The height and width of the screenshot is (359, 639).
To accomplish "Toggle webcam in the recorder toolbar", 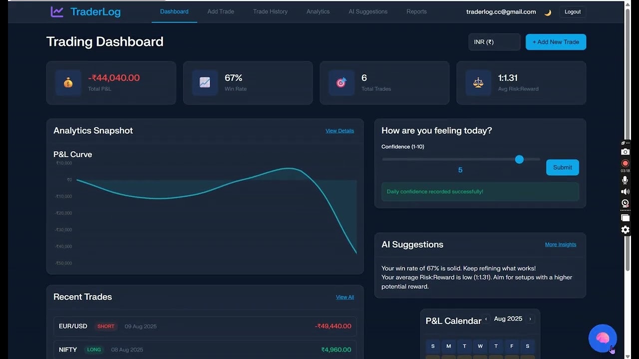I will pos(625,203).
